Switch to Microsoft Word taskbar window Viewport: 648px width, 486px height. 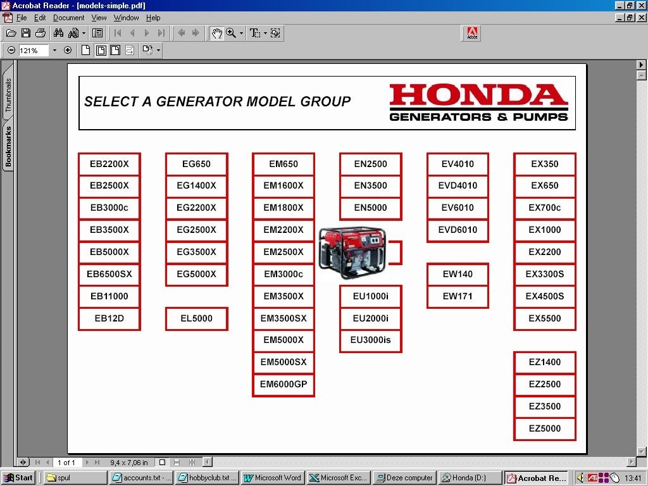click(273, 478)
